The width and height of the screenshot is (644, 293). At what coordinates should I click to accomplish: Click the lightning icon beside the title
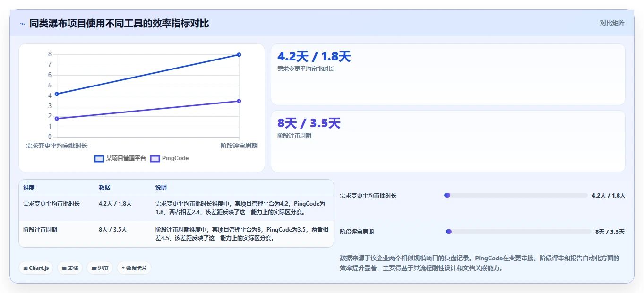tap(22, 24)
